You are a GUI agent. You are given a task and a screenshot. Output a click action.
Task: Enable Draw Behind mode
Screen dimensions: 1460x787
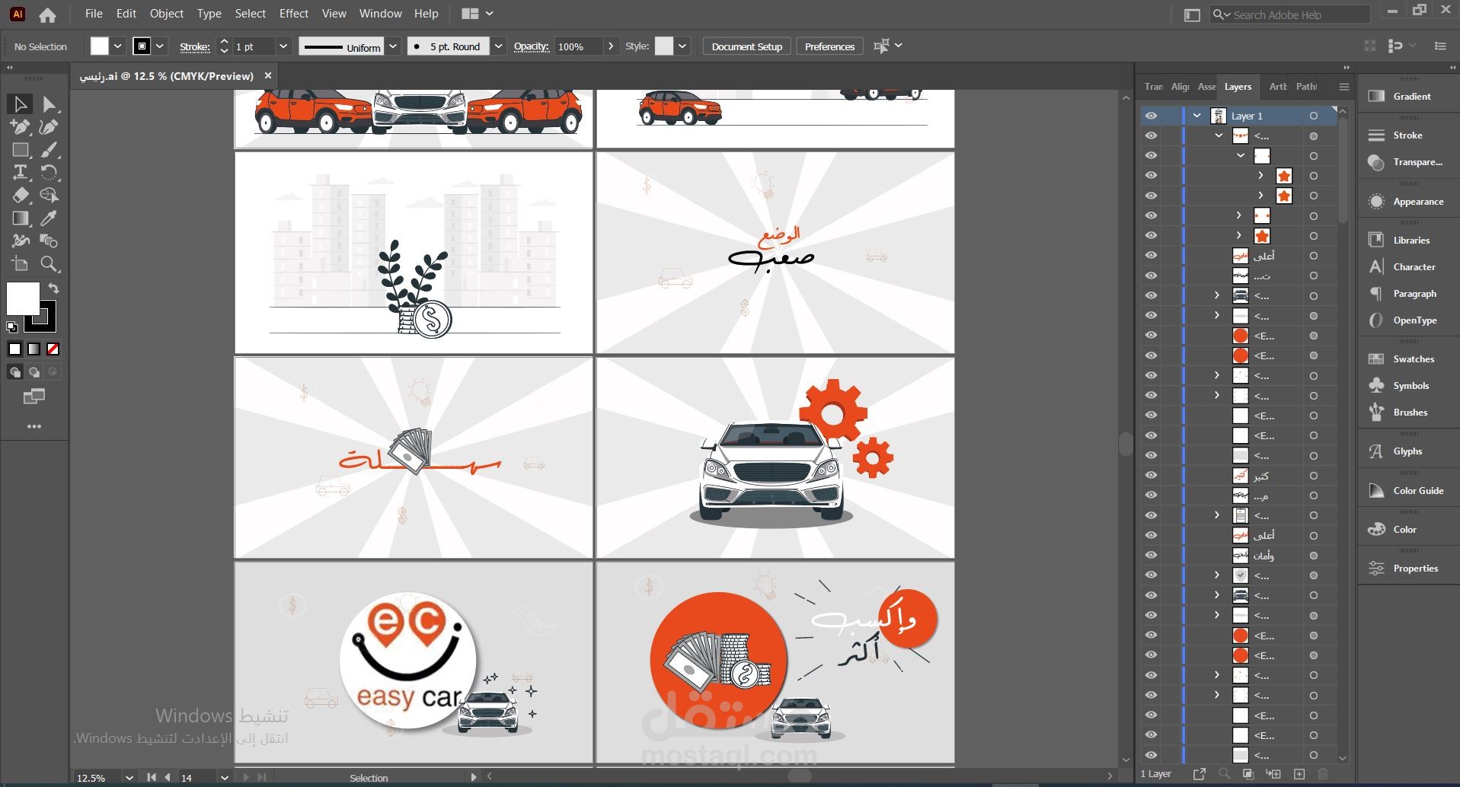pyautogui.click(x=34, y=372)
